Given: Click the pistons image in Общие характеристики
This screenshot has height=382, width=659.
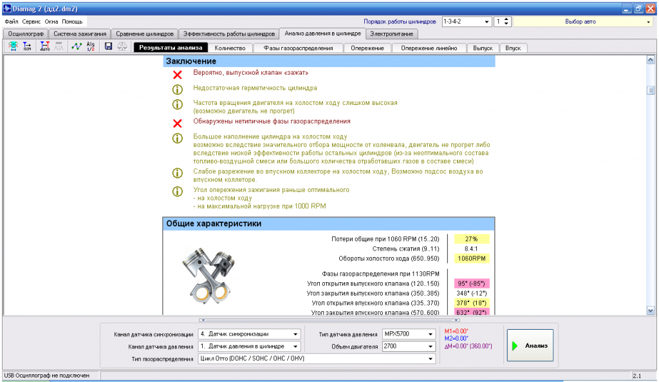Looking at the screenshot, I should pos(209,275).
